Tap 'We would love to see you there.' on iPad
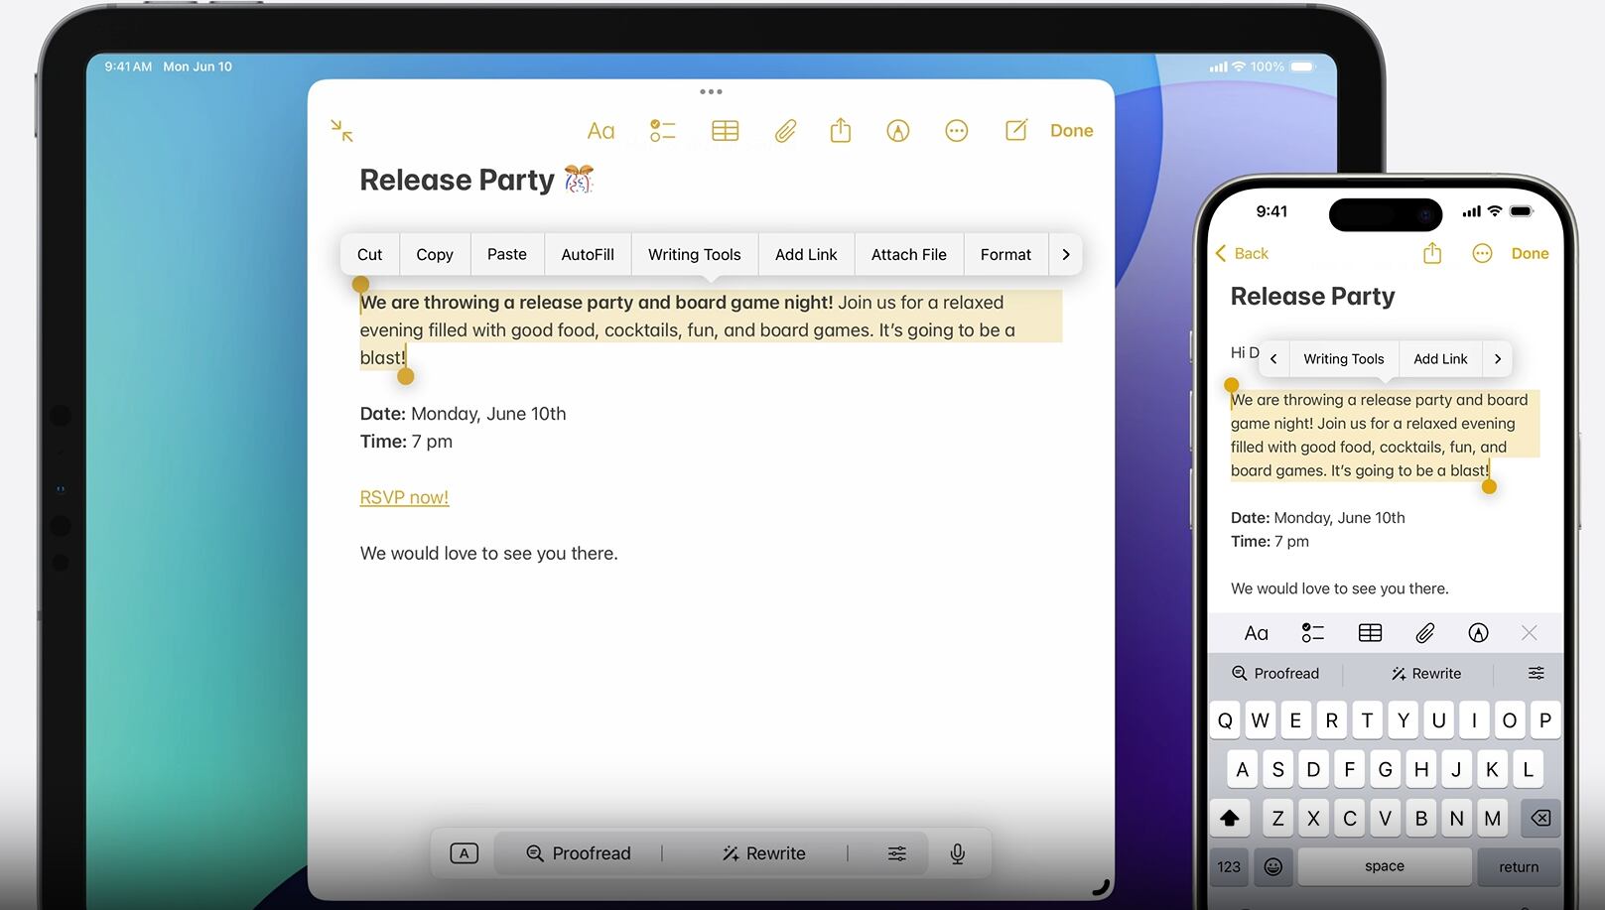The width and height of the screenshot is (1605, 910). coord(488,554)
